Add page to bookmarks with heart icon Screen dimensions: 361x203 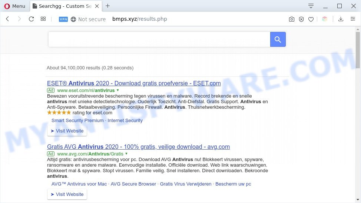311,19
